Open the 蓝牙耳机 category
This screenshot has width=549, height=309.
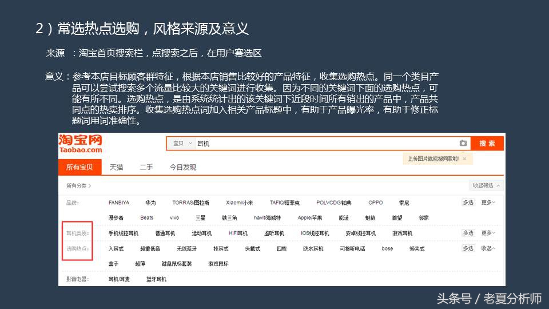pyautogui.click(x=156, y=279)
